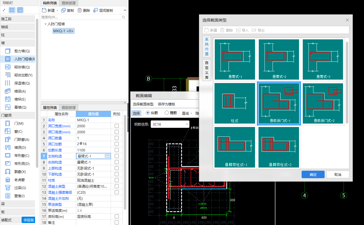Image resolution: width=364 pixels, height=225 pixels.
Task: Toggle 附加 checkbox for 洞口高度(mm)
Action: coord(117,132)
